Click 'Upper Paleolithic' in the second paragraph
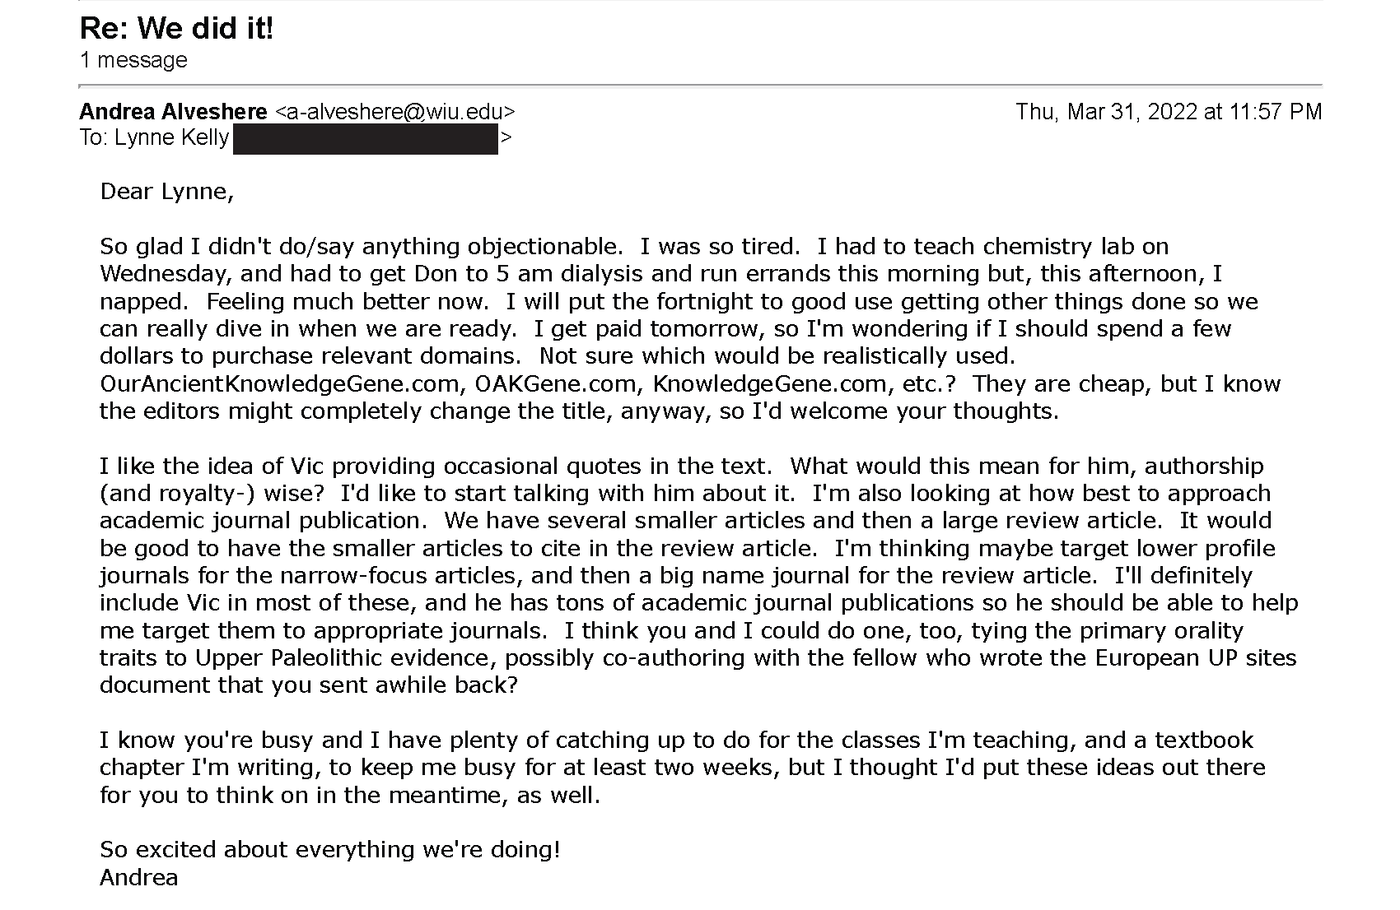1400x910 pixels. click(x=288, y=658)
